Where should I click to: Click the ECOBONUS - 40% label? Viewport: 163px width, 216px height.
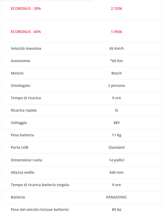pyautogui.click(x=26, y=32)
